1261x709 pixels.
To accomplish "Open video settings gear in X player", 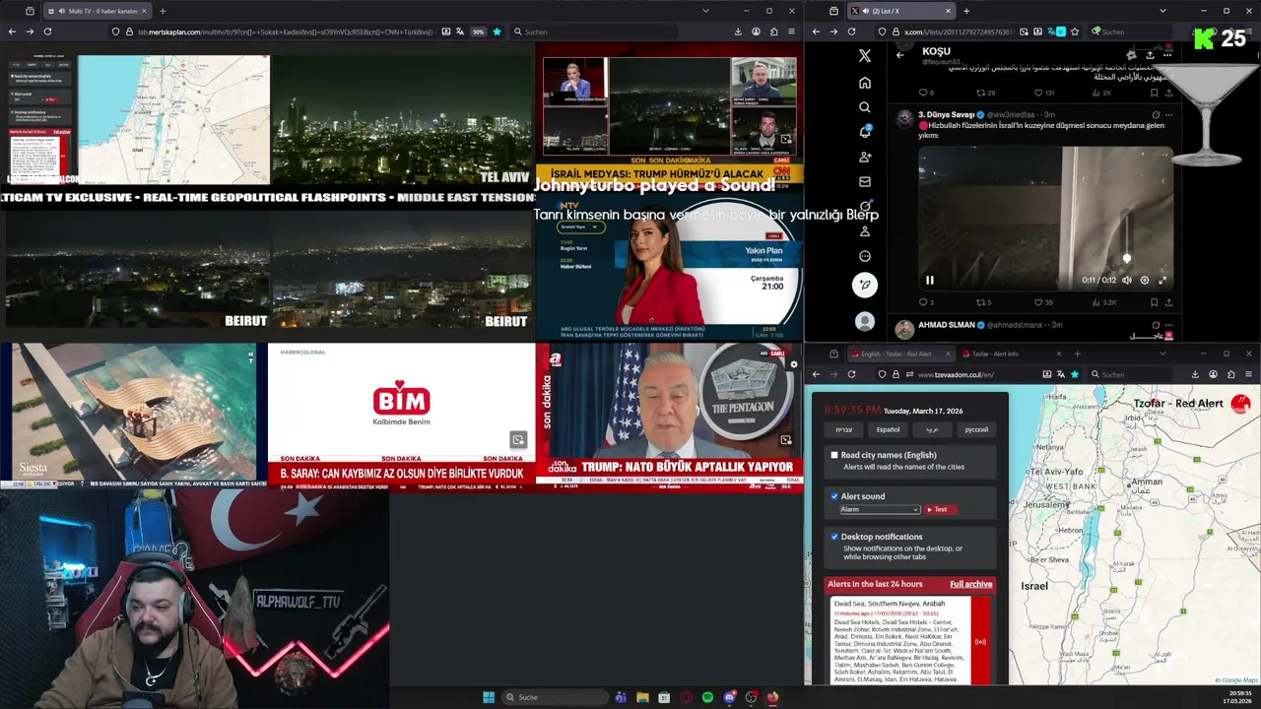I will pos(1144,280).
